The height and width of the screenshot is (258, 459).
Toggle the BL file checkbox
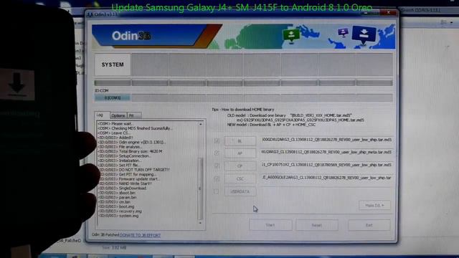[x=217, y=140]
